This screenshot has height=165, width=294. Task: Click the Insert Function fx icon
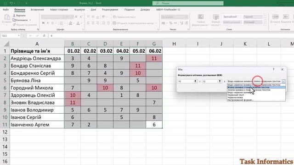tap(44, 36)
